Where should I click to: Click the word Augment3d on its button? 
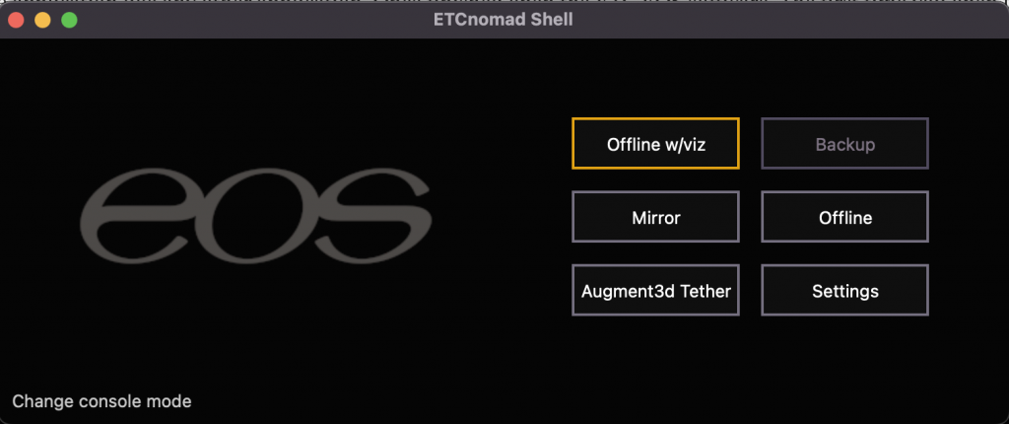[628, 291]
